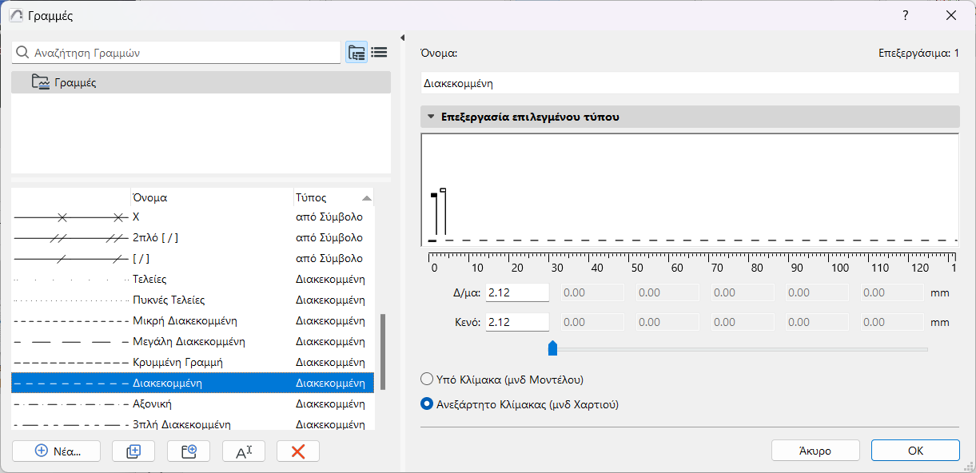Click the Όνομα field containing Διακεκομμένη

coord(690,83)
